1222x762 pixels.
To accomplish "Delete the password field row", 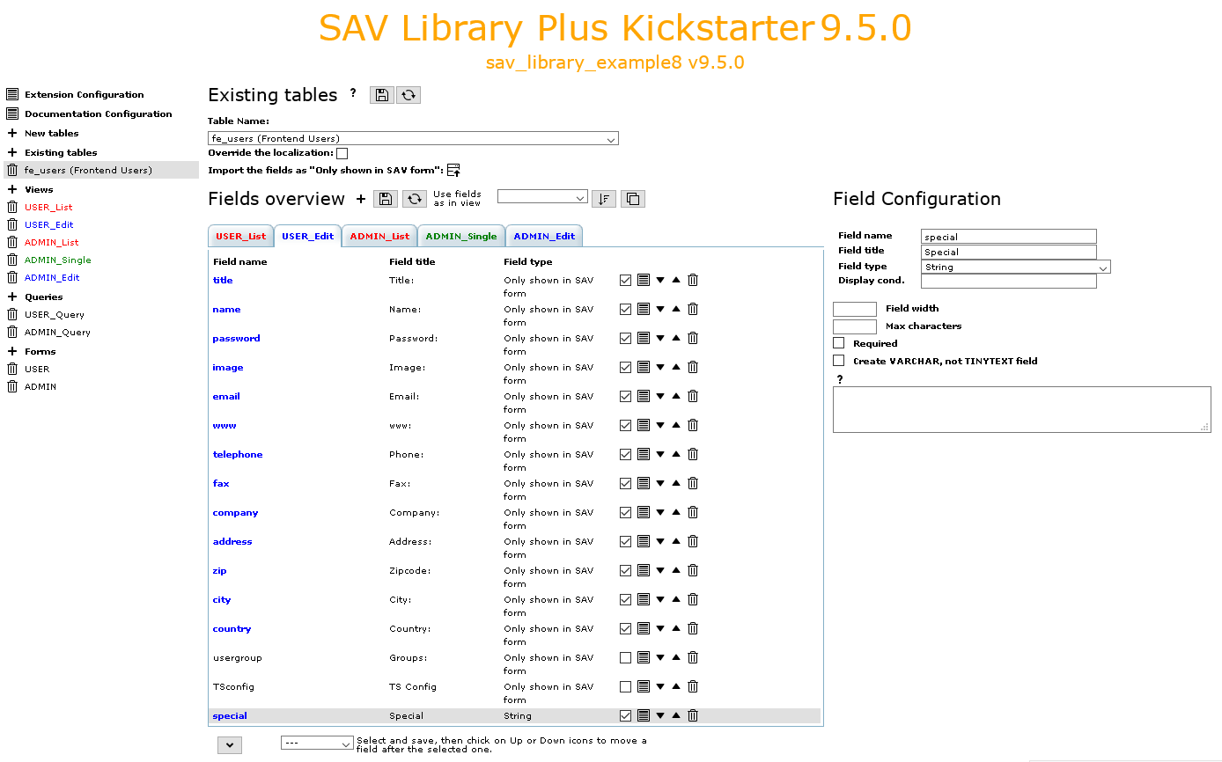I will point(693,338).
